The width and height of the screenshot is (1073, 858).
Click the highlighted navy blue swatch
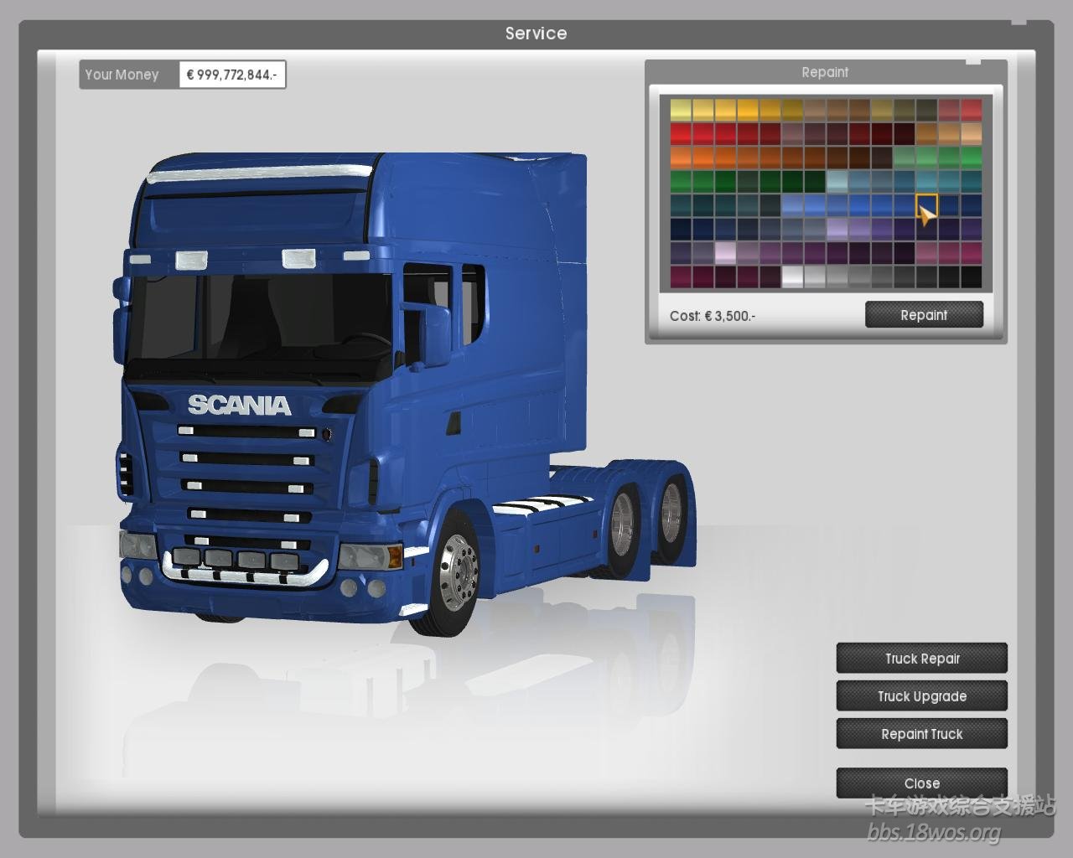click(x=926, y=205)
